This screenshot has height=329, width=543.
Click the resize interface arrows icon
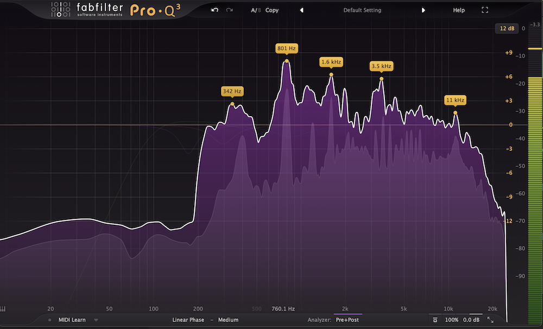pyautogui.click(x=490, y=320)
